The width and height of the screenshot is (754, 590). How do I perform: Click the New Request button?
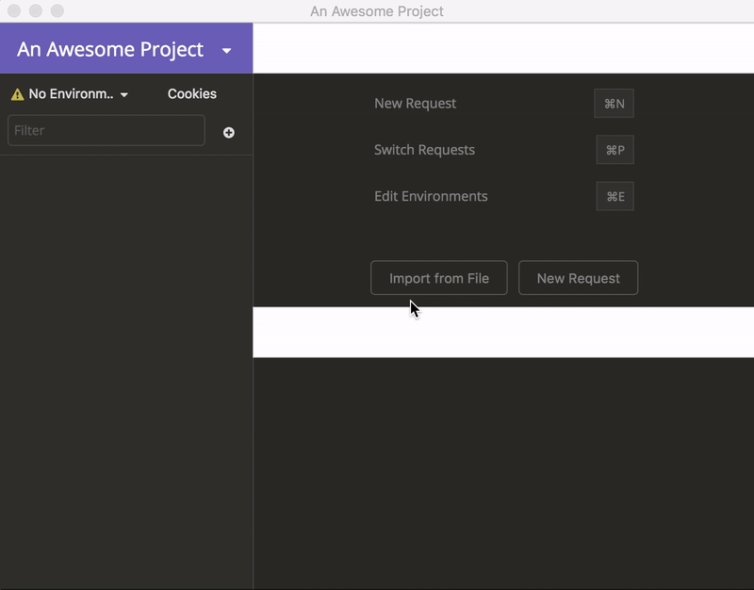click(579, 278)
